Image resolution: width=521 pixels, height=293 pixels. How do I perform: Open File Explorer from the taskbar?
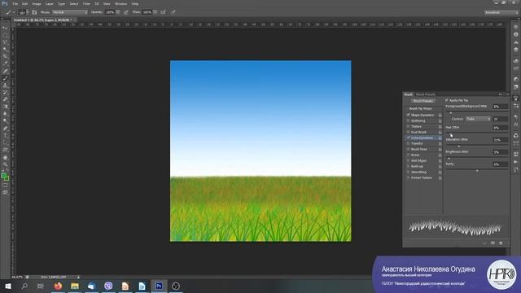pyautogui.click(x=75, y=286)
